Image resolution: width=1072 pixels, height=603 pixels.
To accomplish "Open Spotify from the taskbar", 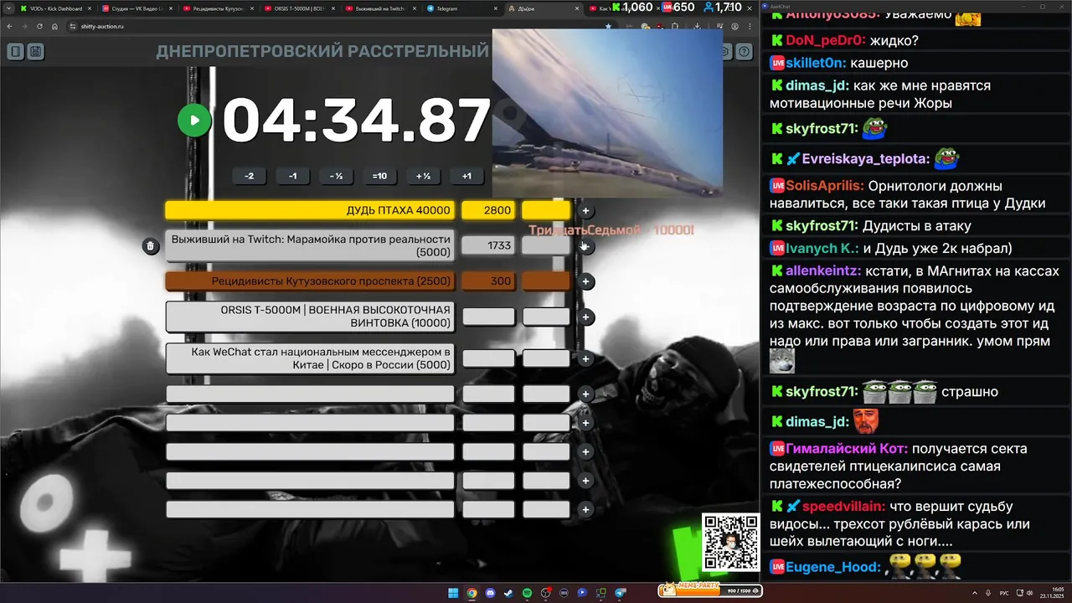I will click(x=527, y=593).
